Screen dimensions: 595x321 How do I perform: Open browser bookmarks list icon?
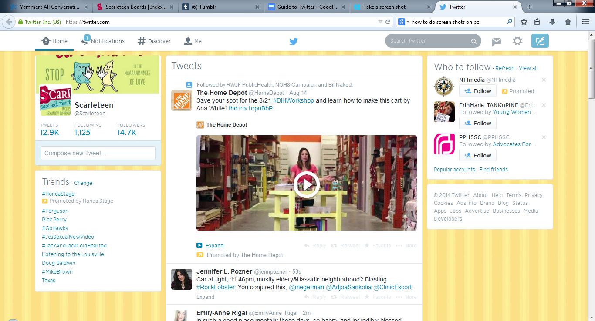537,22
